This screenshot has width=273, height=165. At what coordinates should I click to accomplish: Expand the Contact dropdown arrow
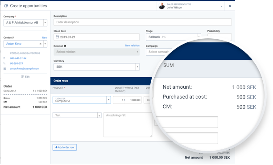(45, 44)
